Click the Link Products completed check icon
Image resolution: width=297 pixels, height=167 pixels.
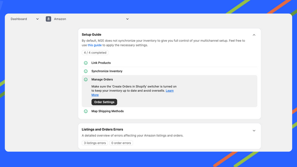pos(86,63)
